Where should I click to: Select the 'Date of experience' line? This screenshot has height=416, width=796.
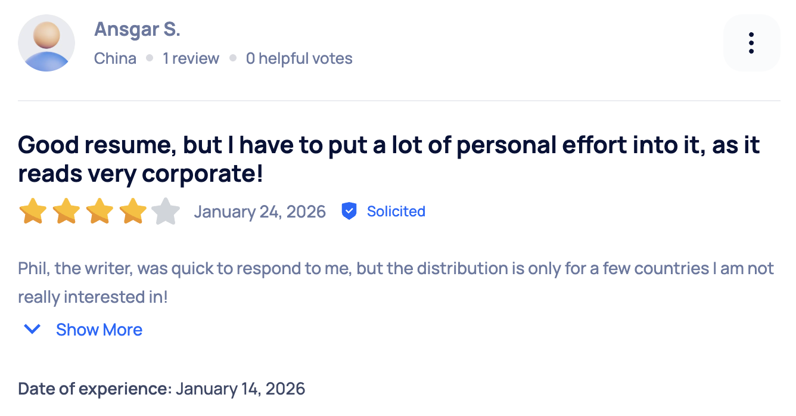click(161, 389)
